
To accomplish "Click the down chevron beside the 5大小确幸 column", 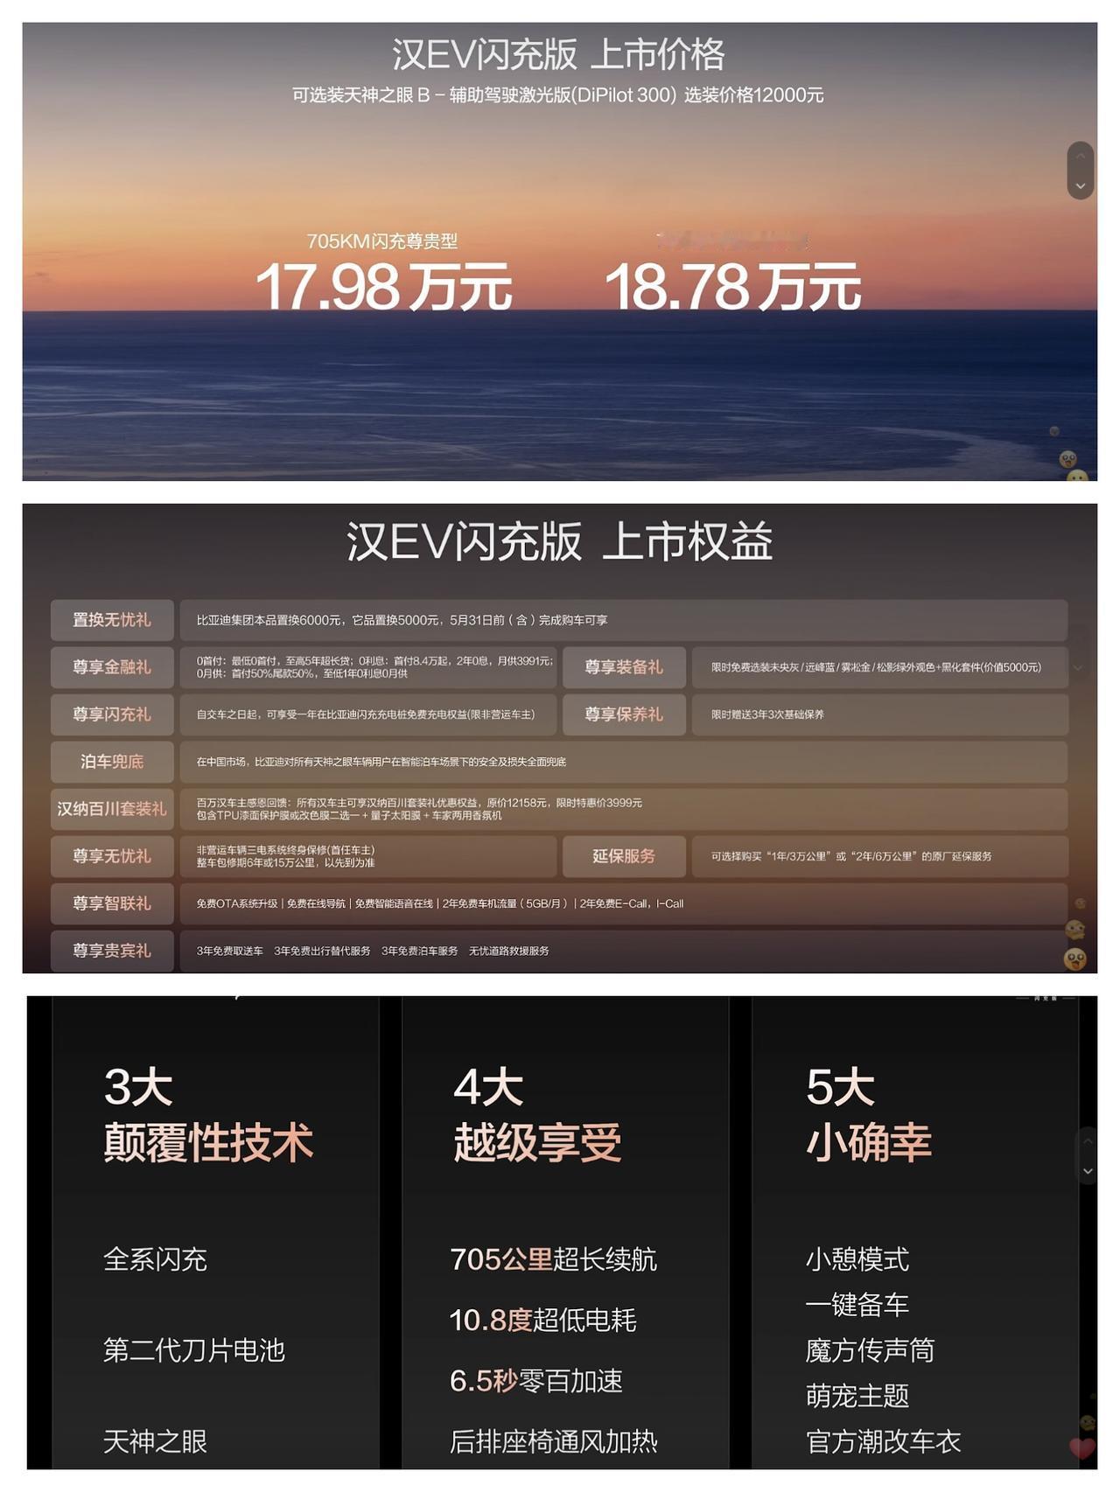I will [1088, 1170].
